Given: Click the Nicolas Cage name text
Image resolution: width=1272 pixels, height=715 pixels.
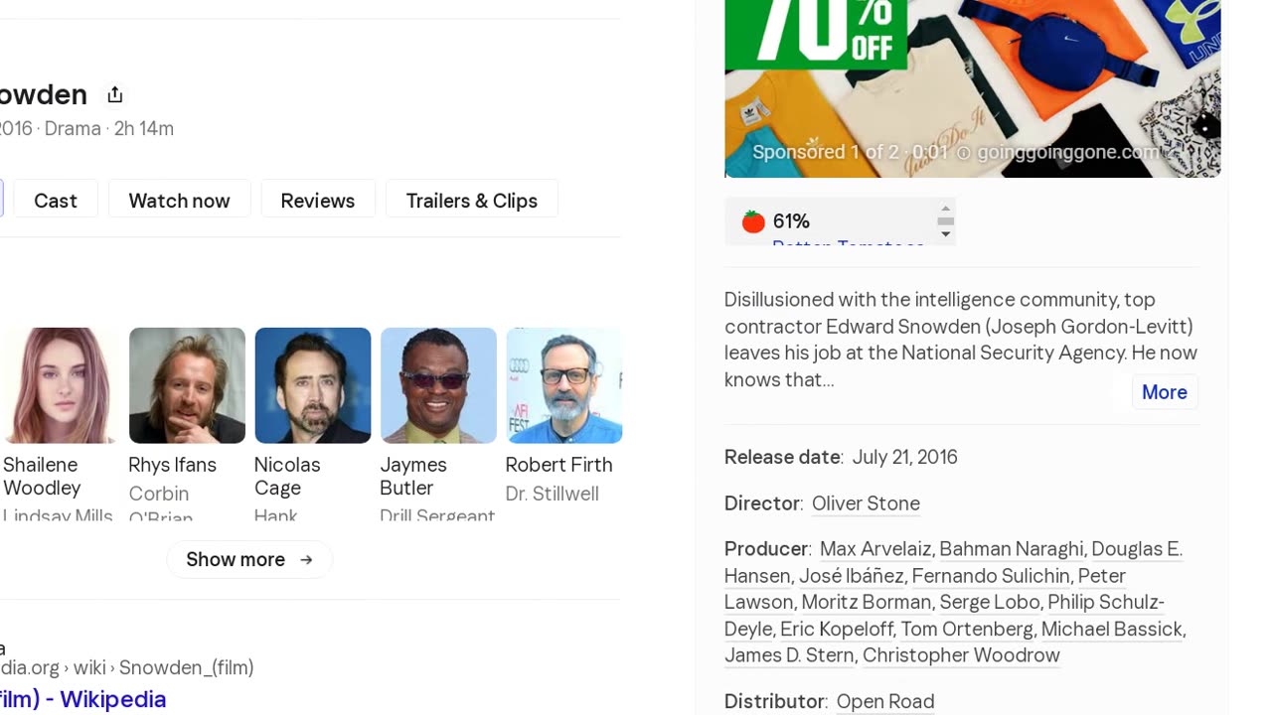Looking at the screenshot, I should [287, 477].
